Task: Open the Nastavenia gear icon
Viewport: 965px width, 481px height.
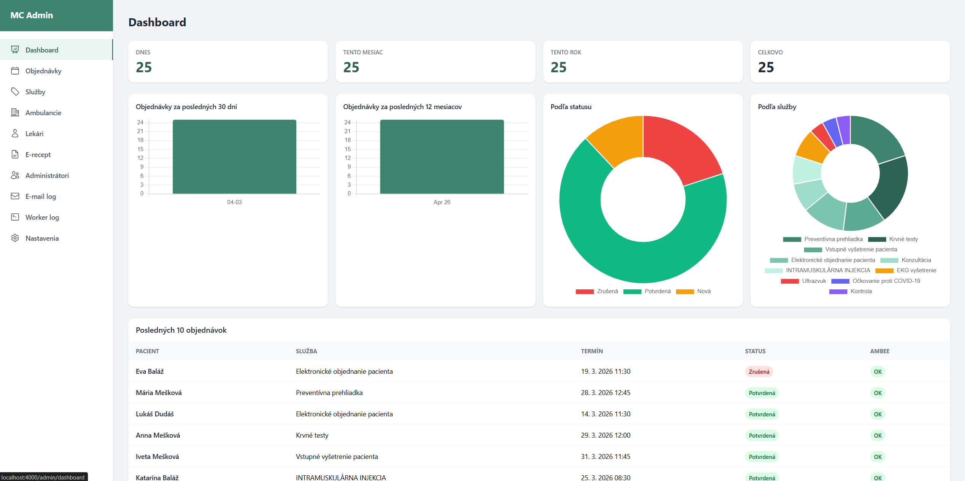Action: (15, 238)
